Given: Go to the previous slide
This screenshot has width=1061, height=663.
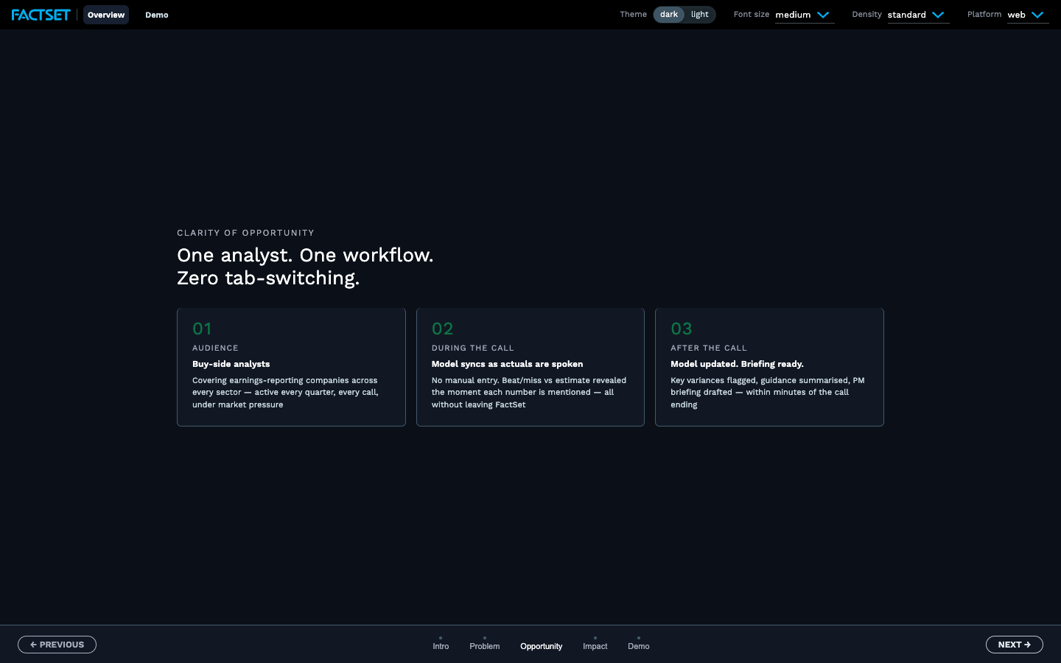Looking at the screenshot, I should tap(57, 645).
